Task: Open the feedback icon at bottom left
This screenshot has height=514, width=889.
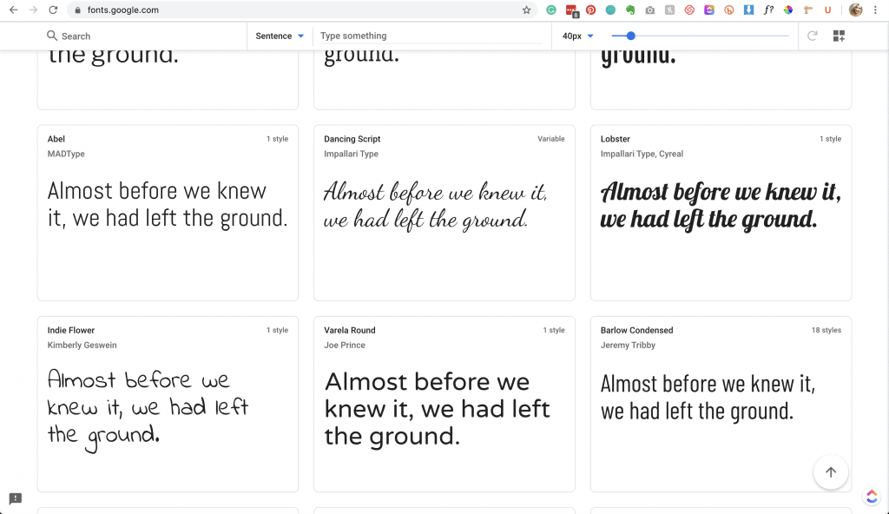Action: point(16,498)
